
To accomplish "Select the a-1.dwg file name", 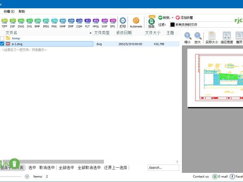I will point(17,44).
